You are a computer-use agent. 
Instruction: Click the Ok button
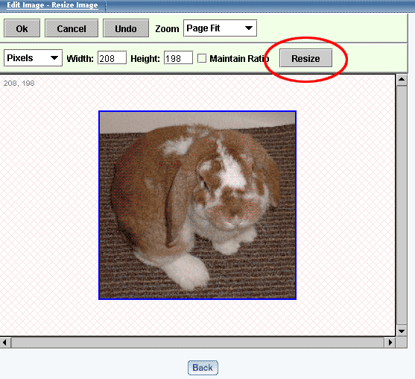pyautogui.click(x=22, y=28)
